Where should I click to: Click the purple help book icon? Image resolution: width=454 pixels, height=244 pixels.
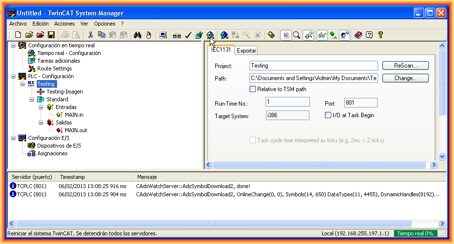click(358, 35)
